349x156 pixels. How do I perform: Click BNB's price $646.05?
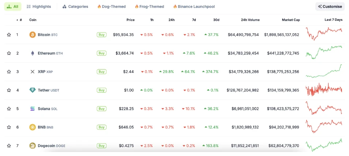(x=126, y=127)
